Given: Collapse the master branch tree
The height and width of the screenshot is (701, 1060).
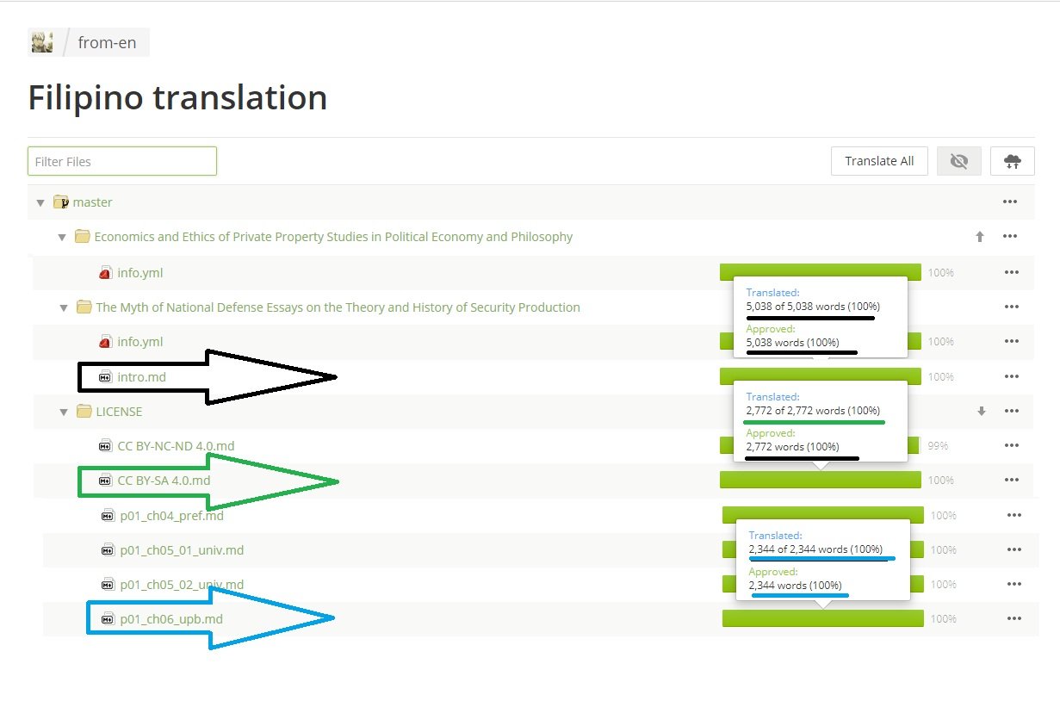Looking at the screenshot, I should pos(40,203).
